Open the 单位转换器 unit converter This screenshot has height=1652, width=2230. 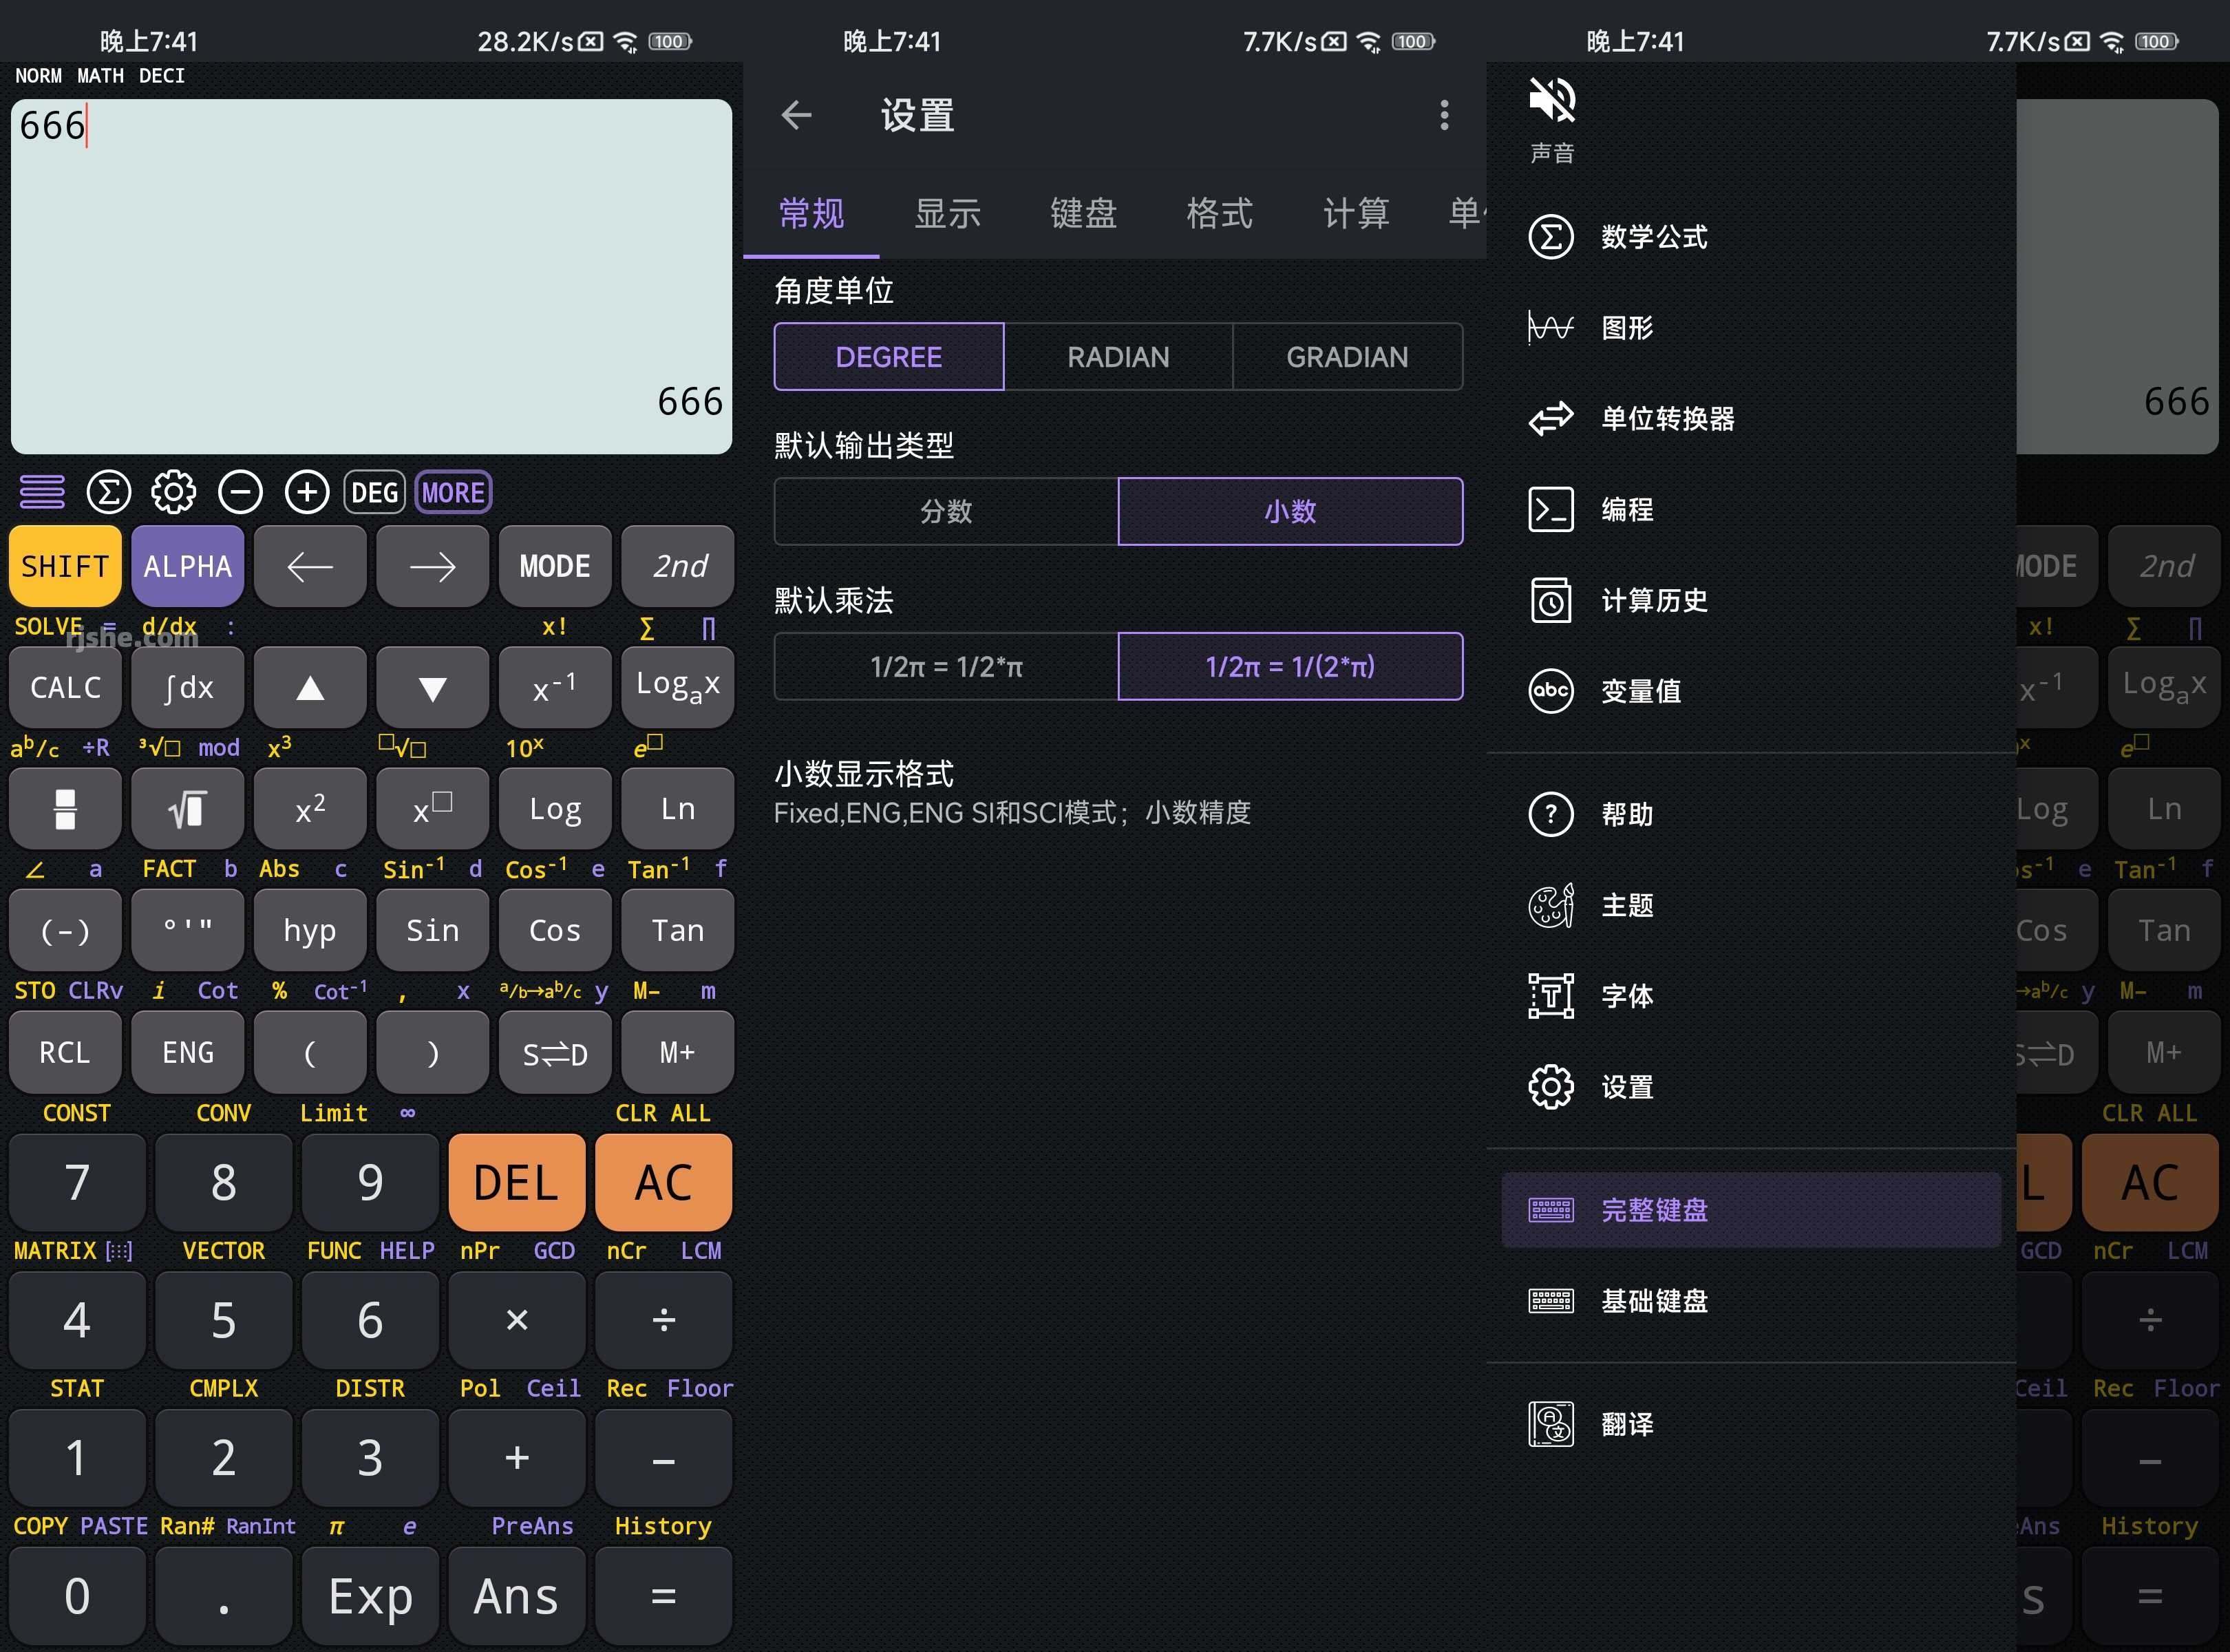click(x=1665, y=419)
